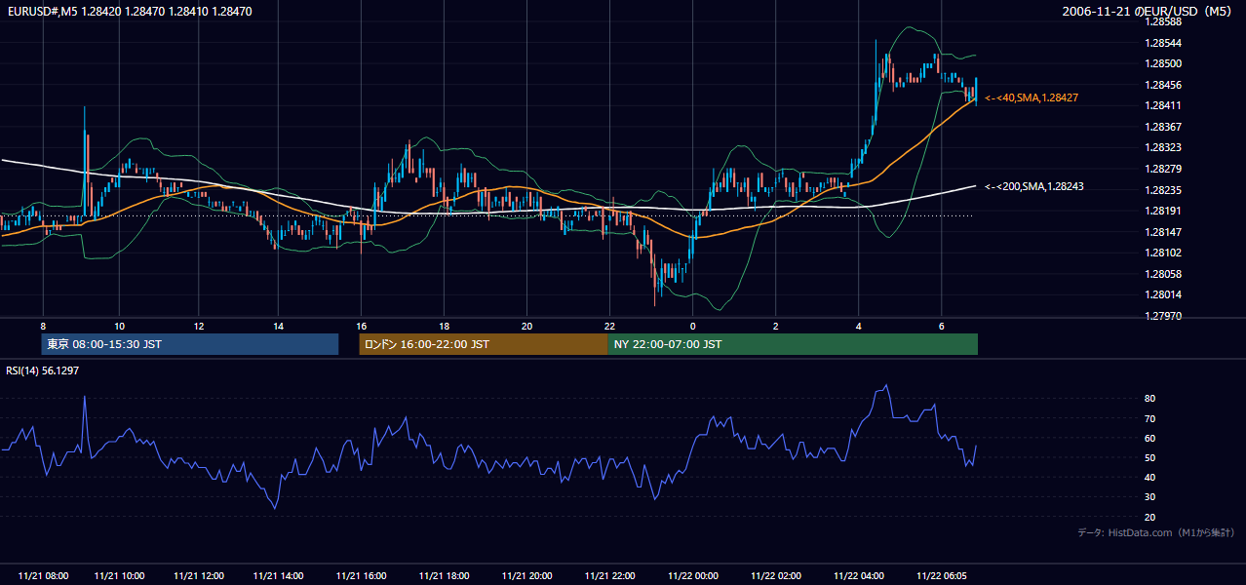Click the RSI 60 level label
Viewport: 1246px width, 585px height.
pyautogui.click(x=1150, y=438)
